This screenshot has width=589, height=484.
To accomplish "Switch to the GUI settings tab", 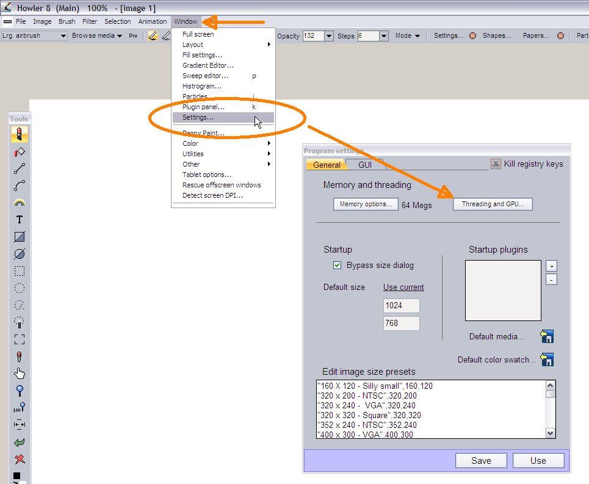I will click(364, 165).
